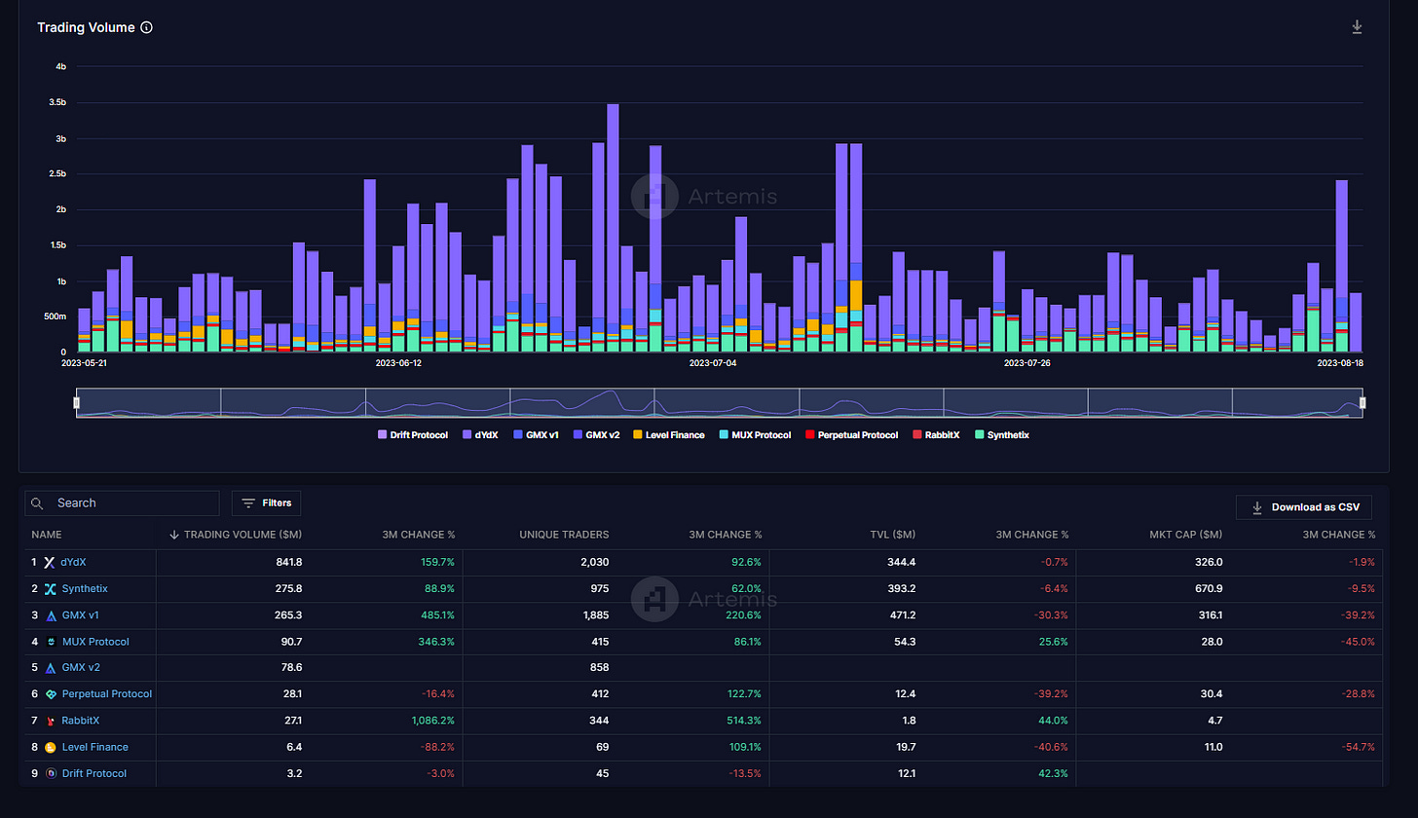The image size is (1418, 818).
Task: Open the Perpetual Protocol link in table
Action: 107,694
